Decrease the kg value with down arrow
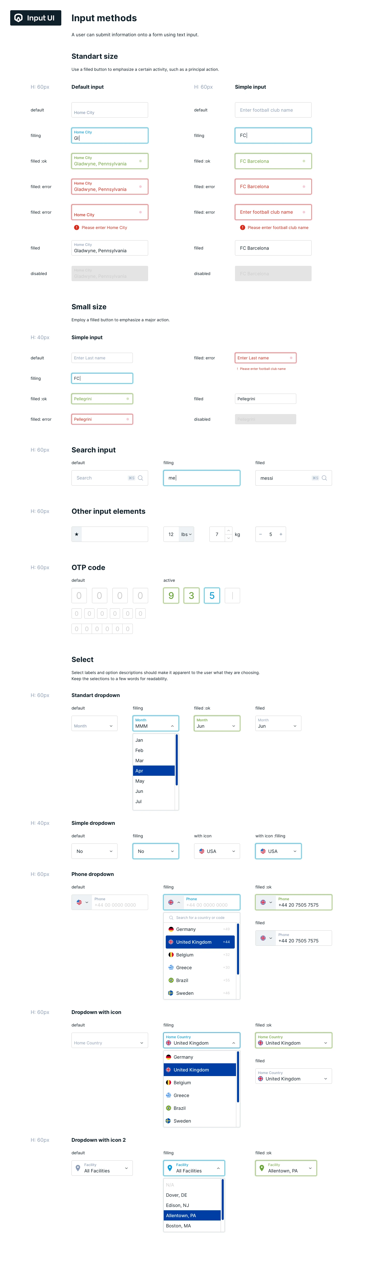 click(x=228, y=538)
